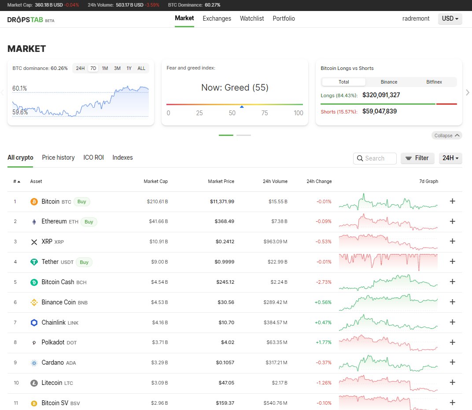
Task: Collapse the market widgets section
Action: pos(447,135)
